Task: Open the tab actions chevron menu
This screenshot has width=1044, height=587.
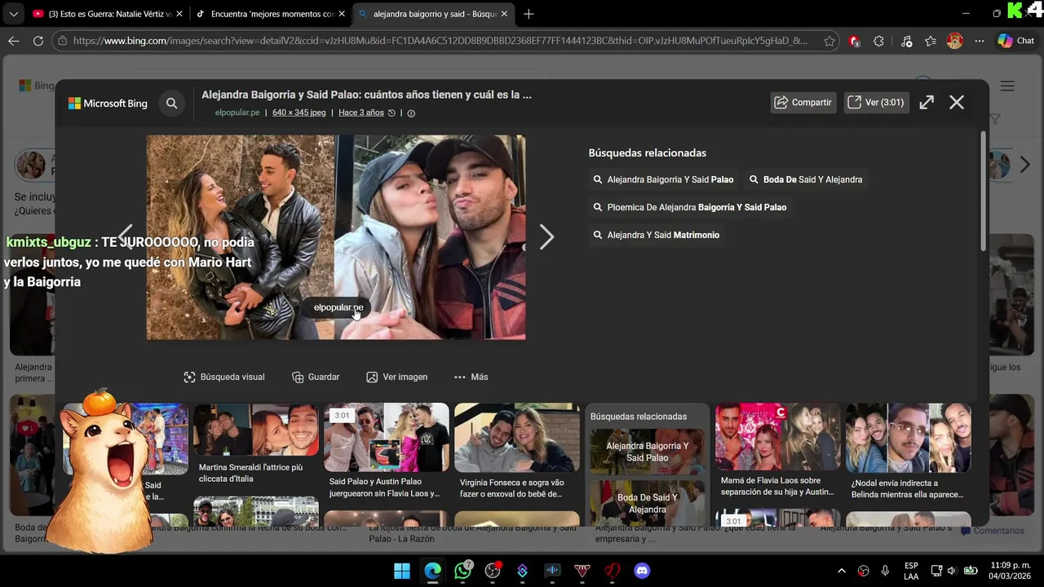Action: click(x=13, y=14)
